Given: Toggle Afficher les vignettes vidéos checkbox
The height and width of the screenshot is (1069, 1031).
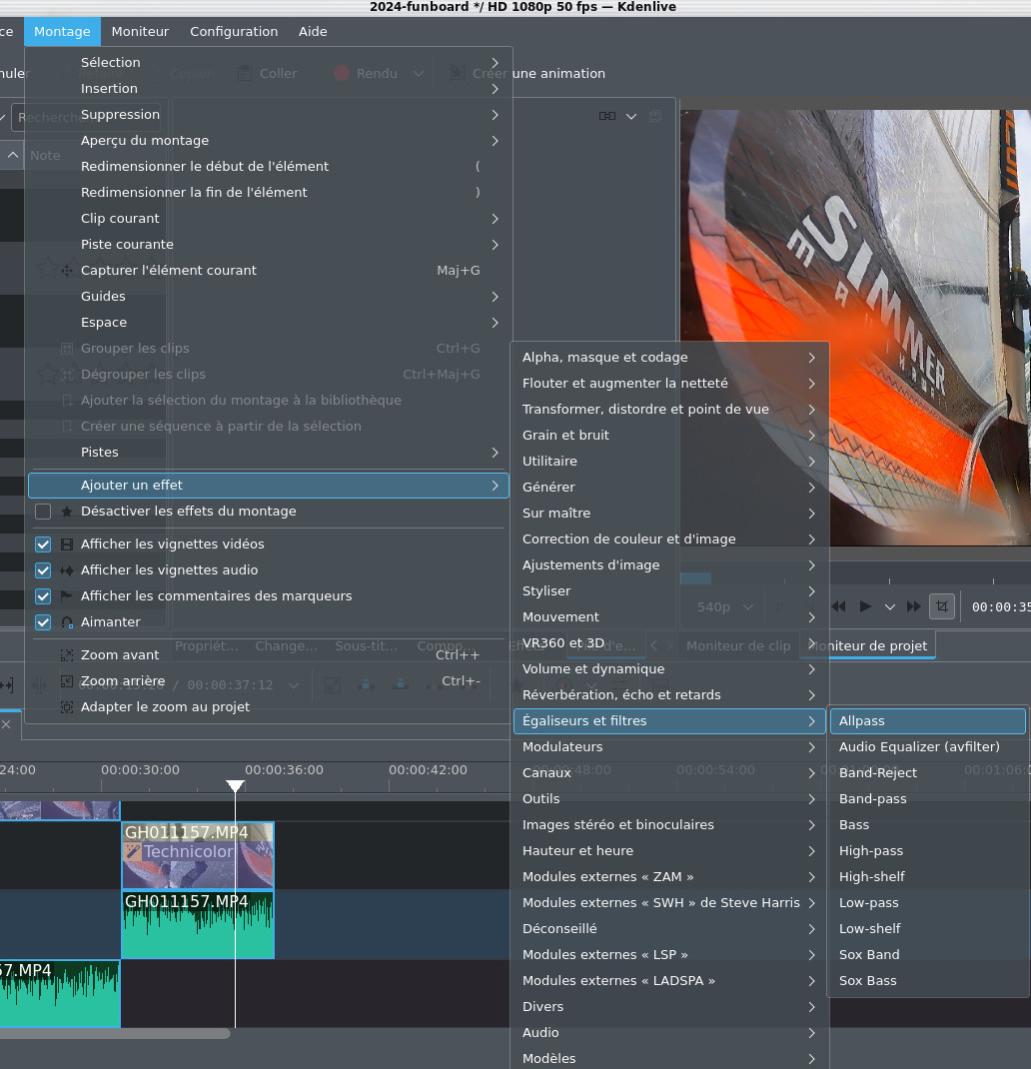Looking at the screenshot, I should pyautogui.click(x=43, y=544).
